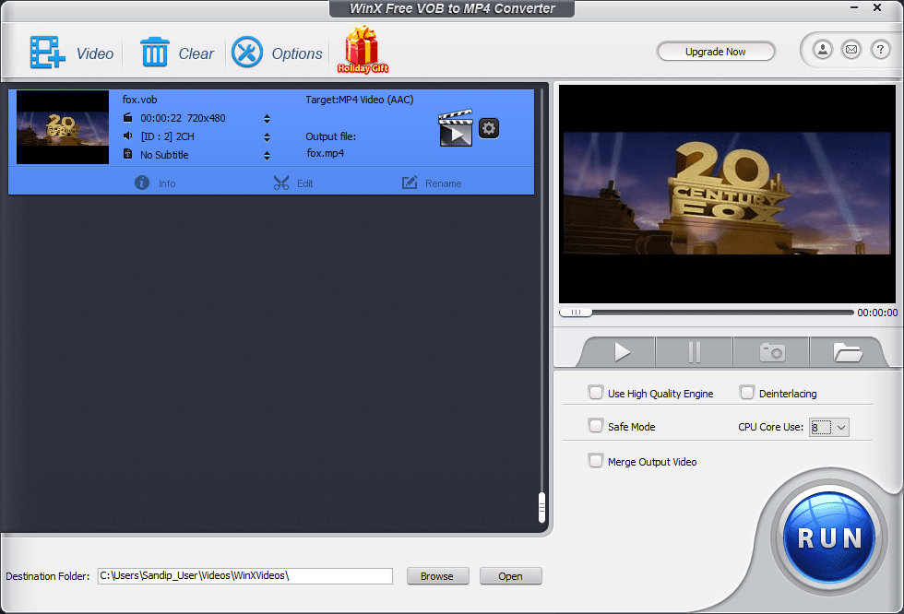Change subtitle via No Subtitle stepper arrows
Viewport: 904px width, 614px height.
267,156
